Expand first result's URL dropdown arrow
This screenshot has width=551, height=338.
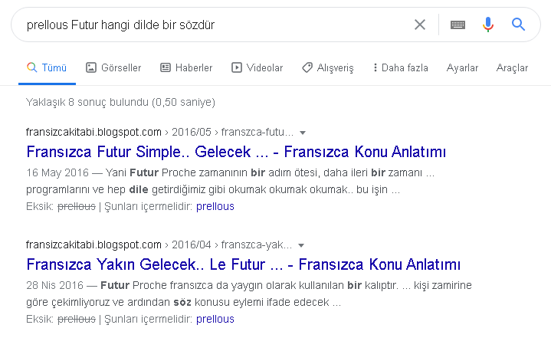coord(303,132)
